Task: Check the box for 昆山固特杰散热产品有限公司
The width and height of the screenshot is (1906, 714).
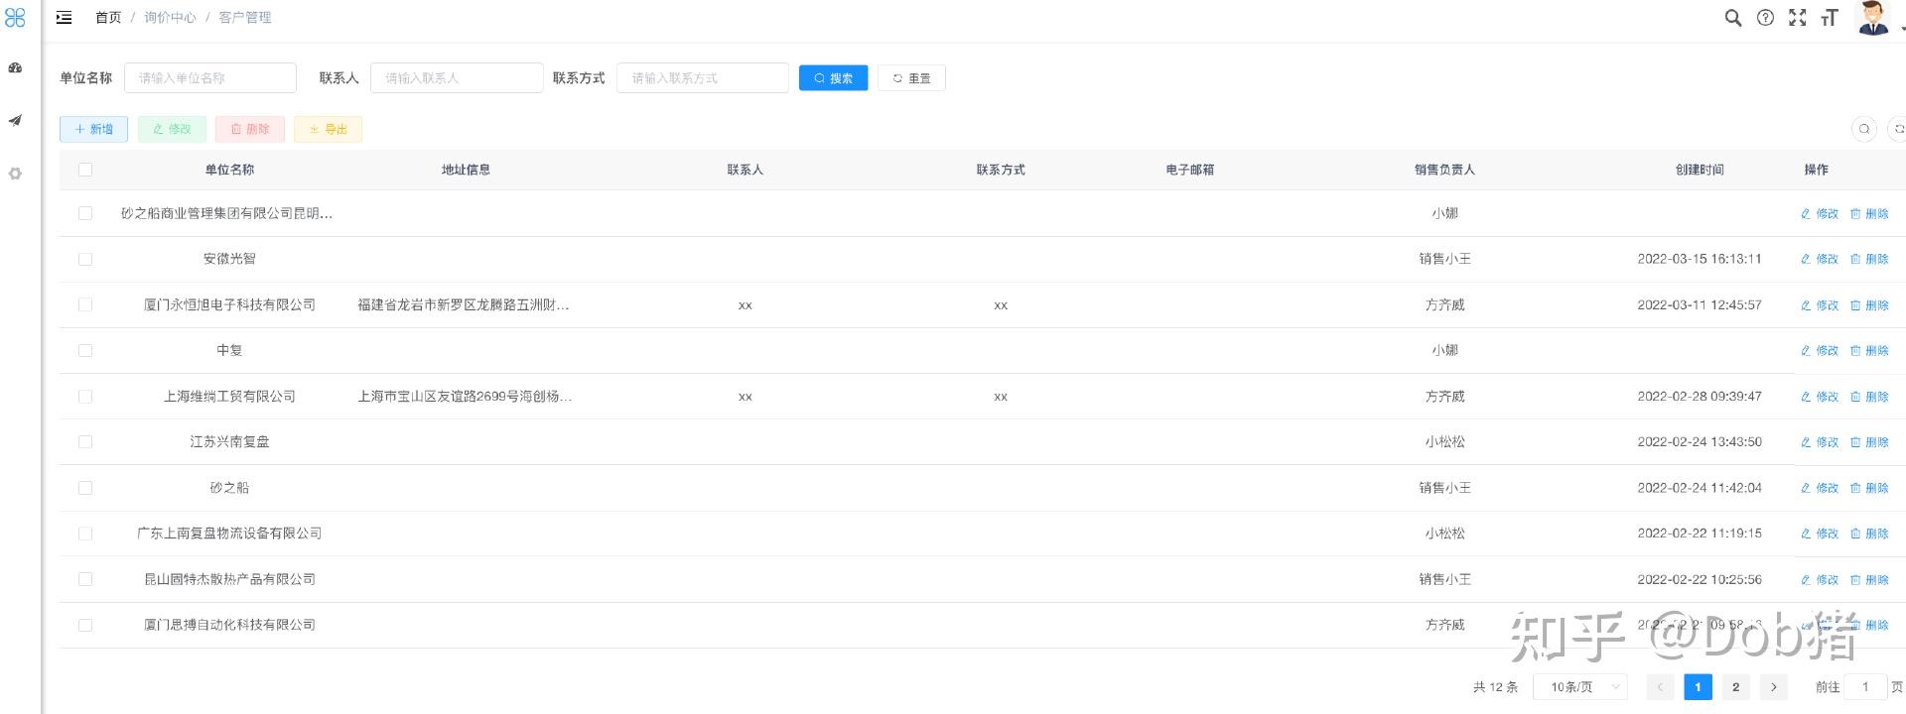Action: point(85,579)
